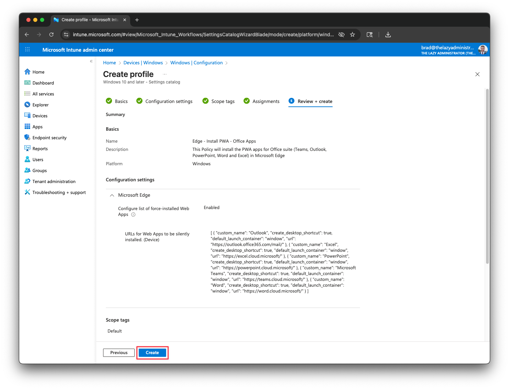This screenshot has height=389, width=509.
Task: Click the page vertical scrollbar
Action: (487, 176)
